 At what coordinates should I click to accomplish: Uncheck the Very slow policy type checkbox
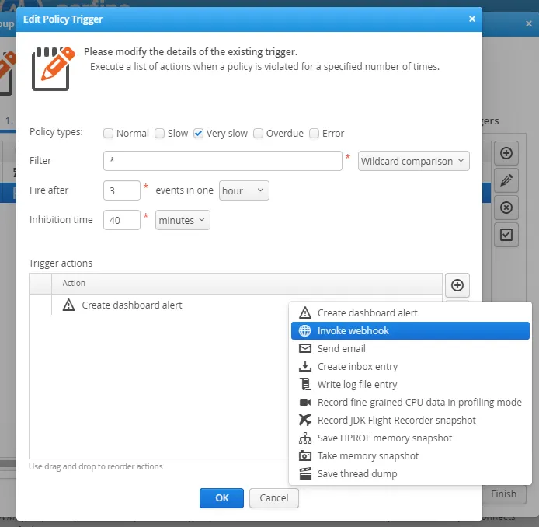pyautogui.click(x=198, y=133)
